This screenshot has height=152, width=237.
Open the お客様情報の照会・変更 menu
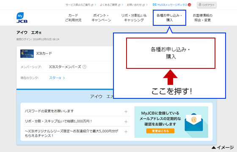pos(203,18)
